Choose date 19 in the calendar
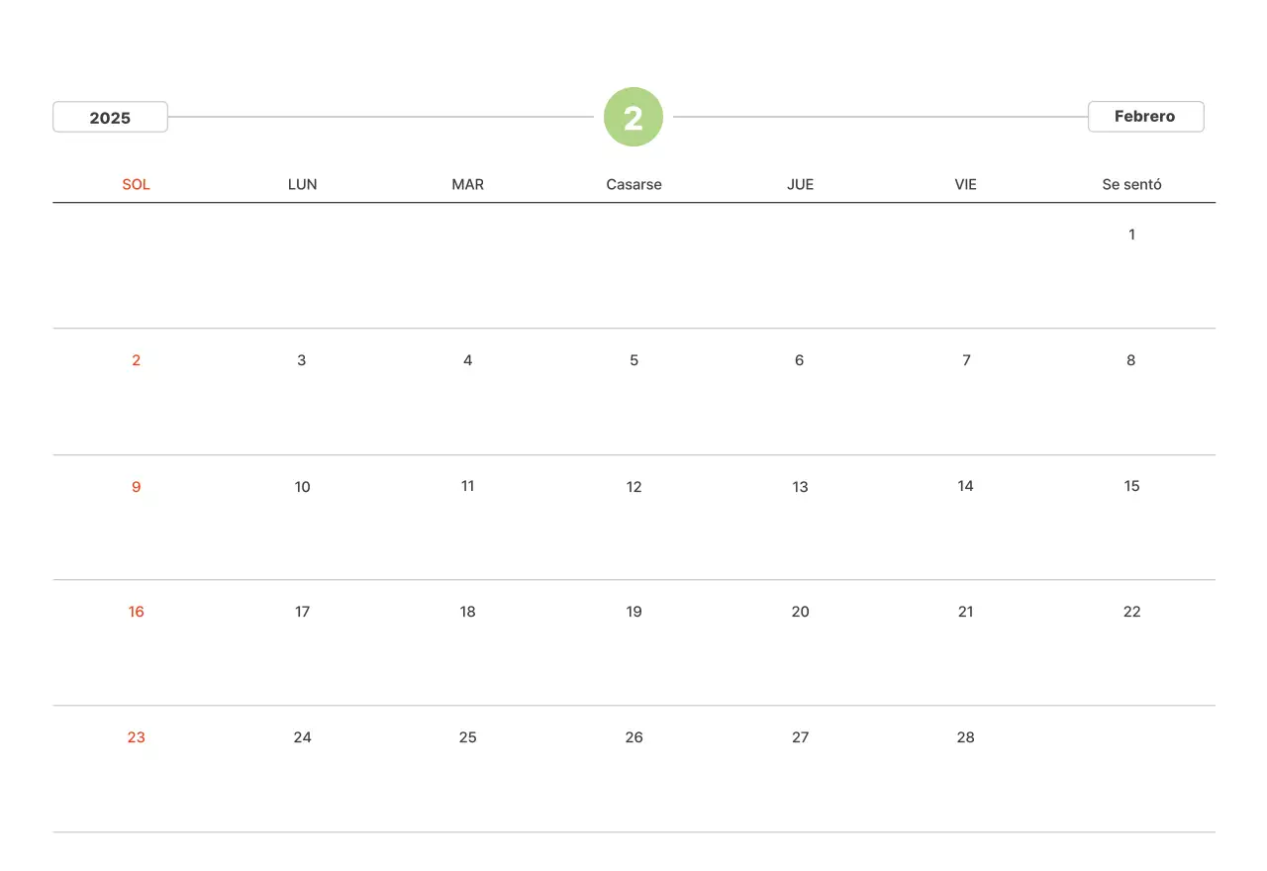1267x871 pixels. point(633,612)
